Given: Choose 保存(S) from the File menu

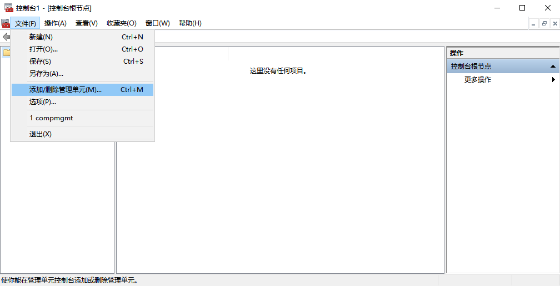Looking at the screenshot, I should click(x=82, y=62).
